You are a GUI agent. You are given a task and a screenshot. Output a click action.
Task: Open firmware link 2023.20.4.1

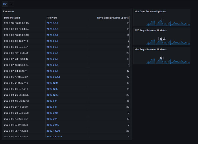pos(53,77)
